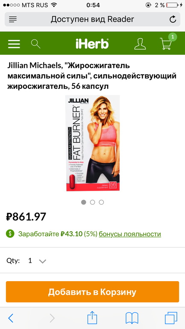This screenshot has height=329, width=185.
Task: Select the first image carousel dot
Action: click(x=83, y=202)
